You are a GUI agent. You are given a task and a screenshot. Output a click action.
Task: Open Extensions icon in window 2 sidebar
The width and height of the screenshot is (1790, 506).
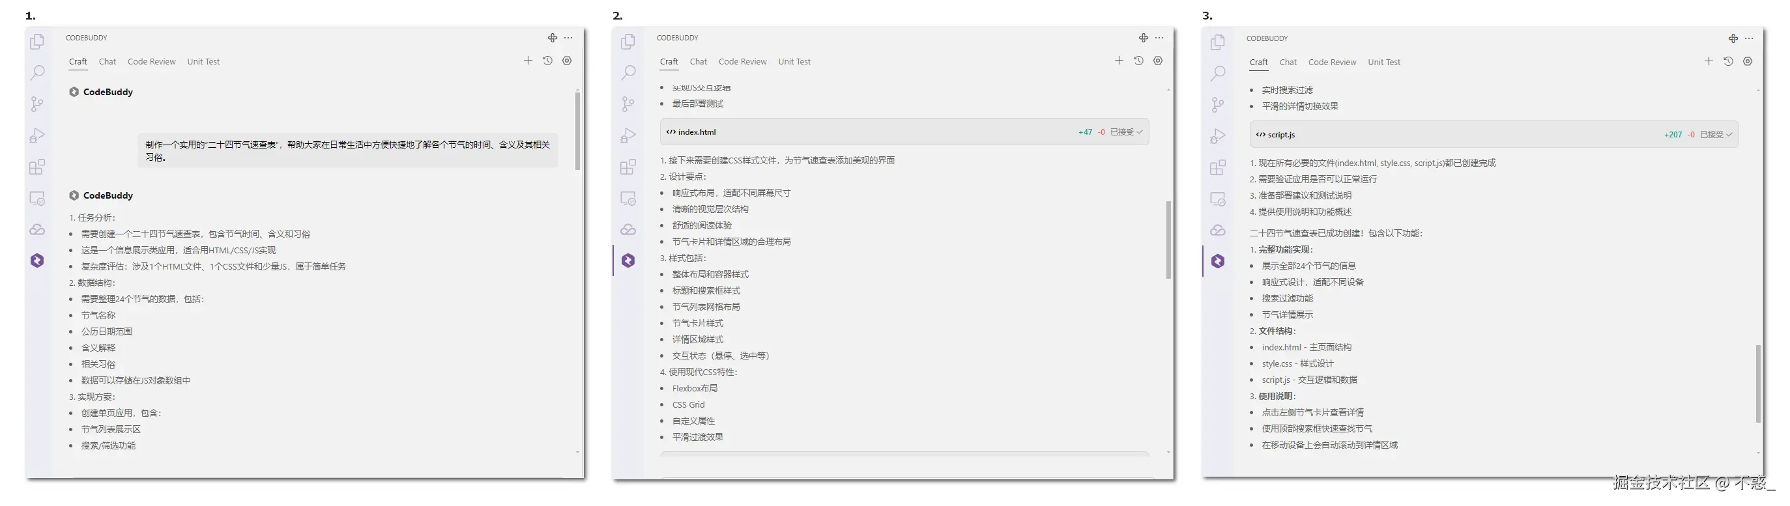(x=628, y=167)
